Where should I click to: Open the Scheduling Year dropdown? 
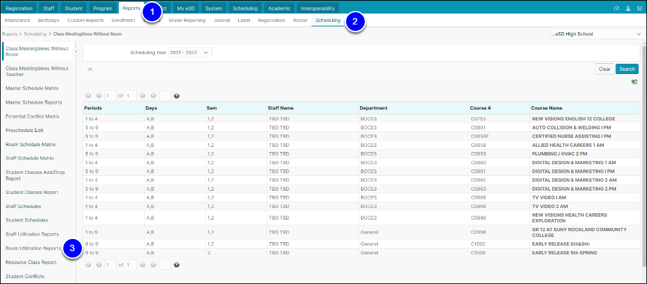190,53
